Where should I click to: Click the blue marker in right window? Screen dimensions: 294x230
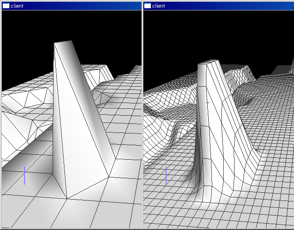pos(166,176)
